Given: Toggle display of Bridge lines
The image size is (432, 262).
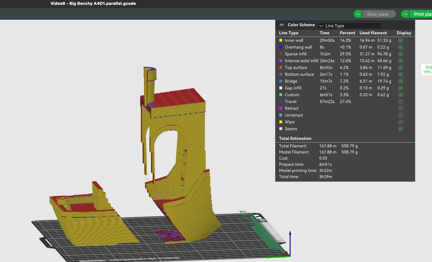Looking at the screenshot, I should [x=401, y=81].
